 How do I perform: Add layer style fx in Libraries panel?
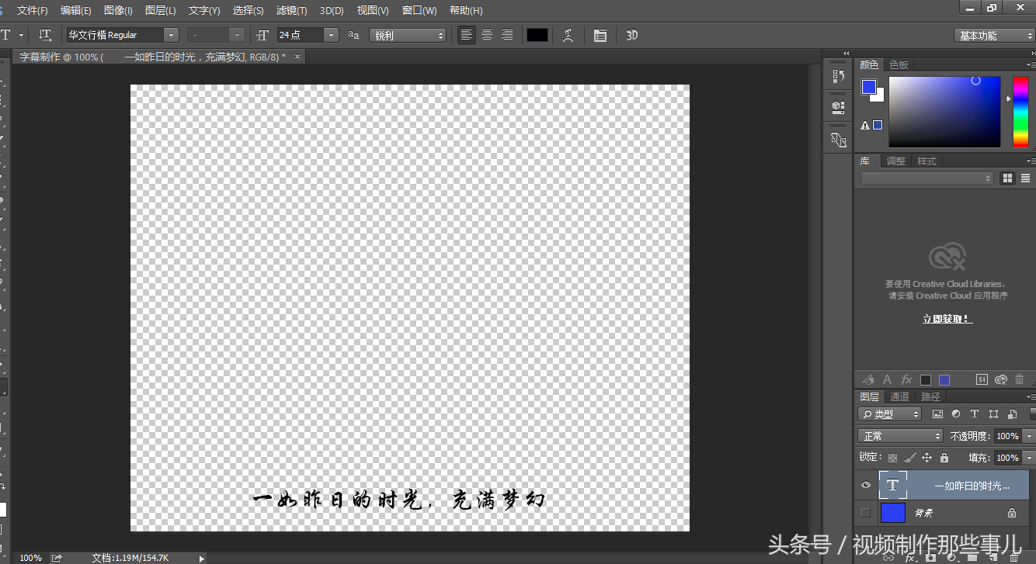[906, 379]
